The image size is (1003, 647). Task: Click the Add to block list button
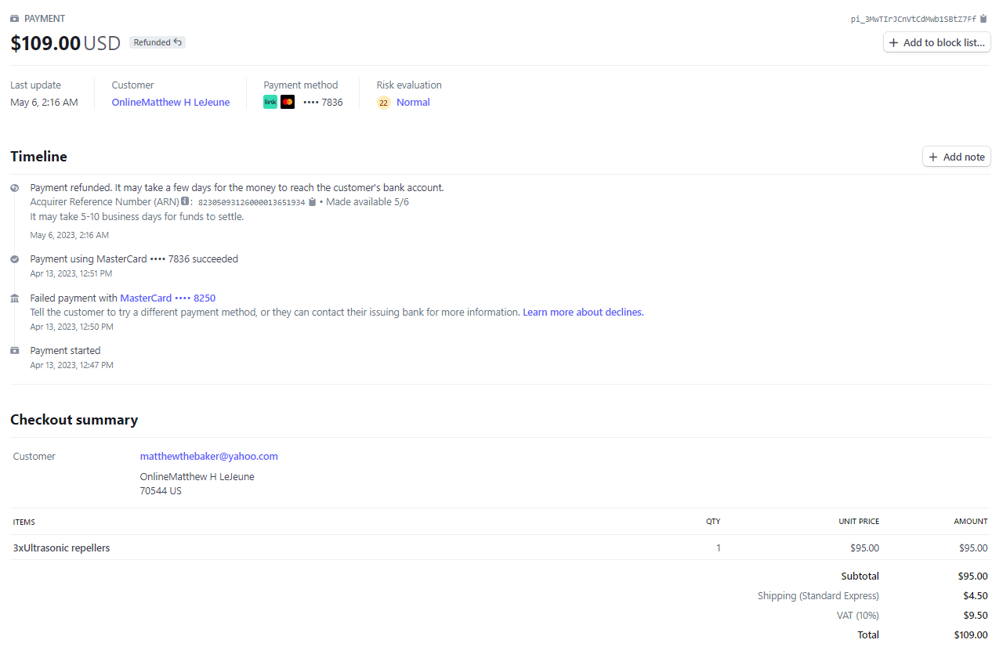(936, 42)
